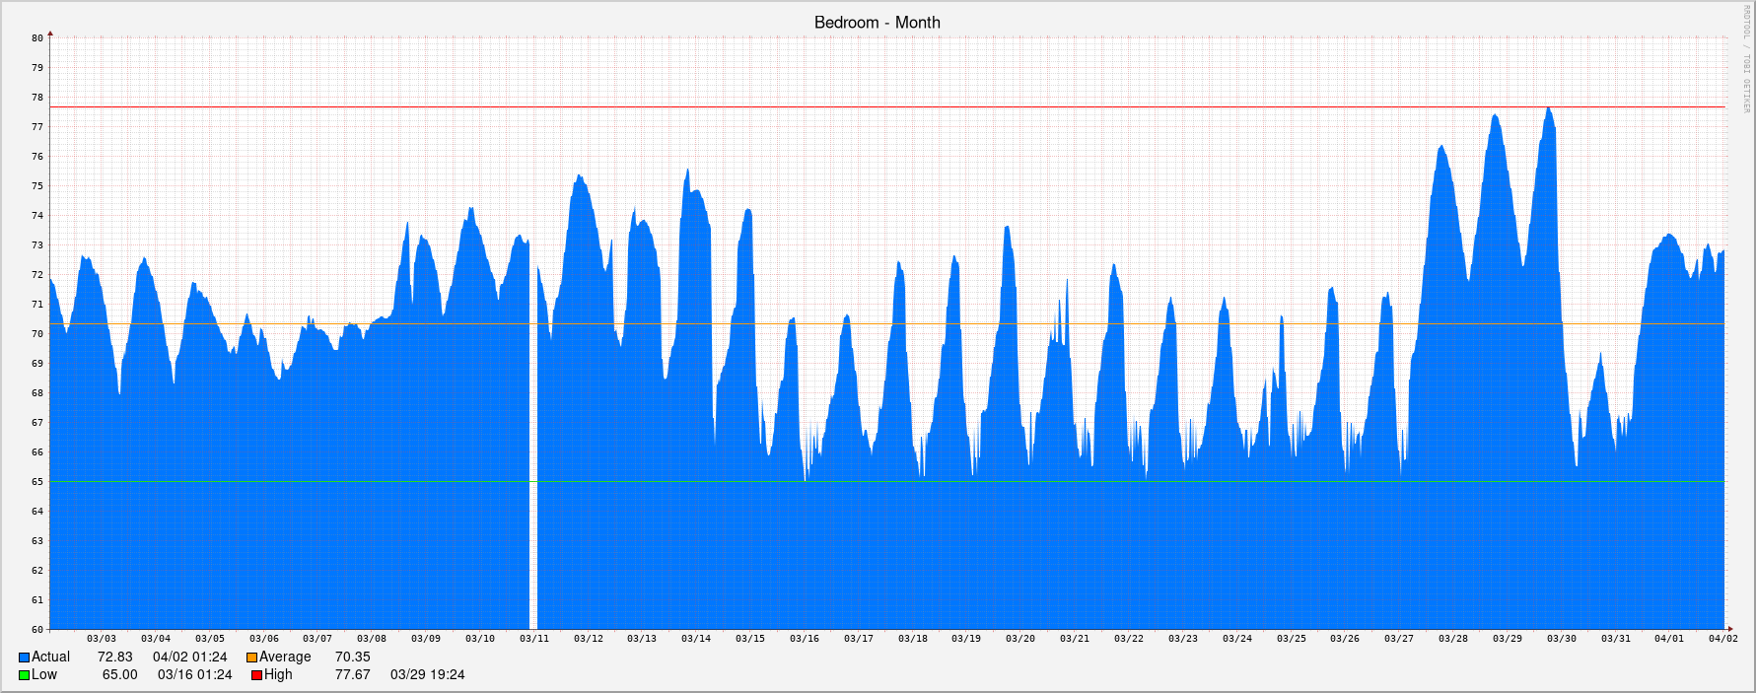This screenshot has width=1756, height=693.
Task: Click the 60 label on the y-axis
Action: [x=37, y=629]
